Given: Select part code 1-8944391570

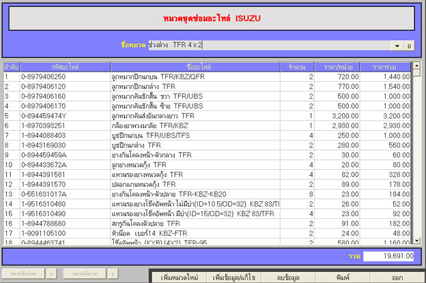Looking at the screenshot, I should (x=44, y=184).
